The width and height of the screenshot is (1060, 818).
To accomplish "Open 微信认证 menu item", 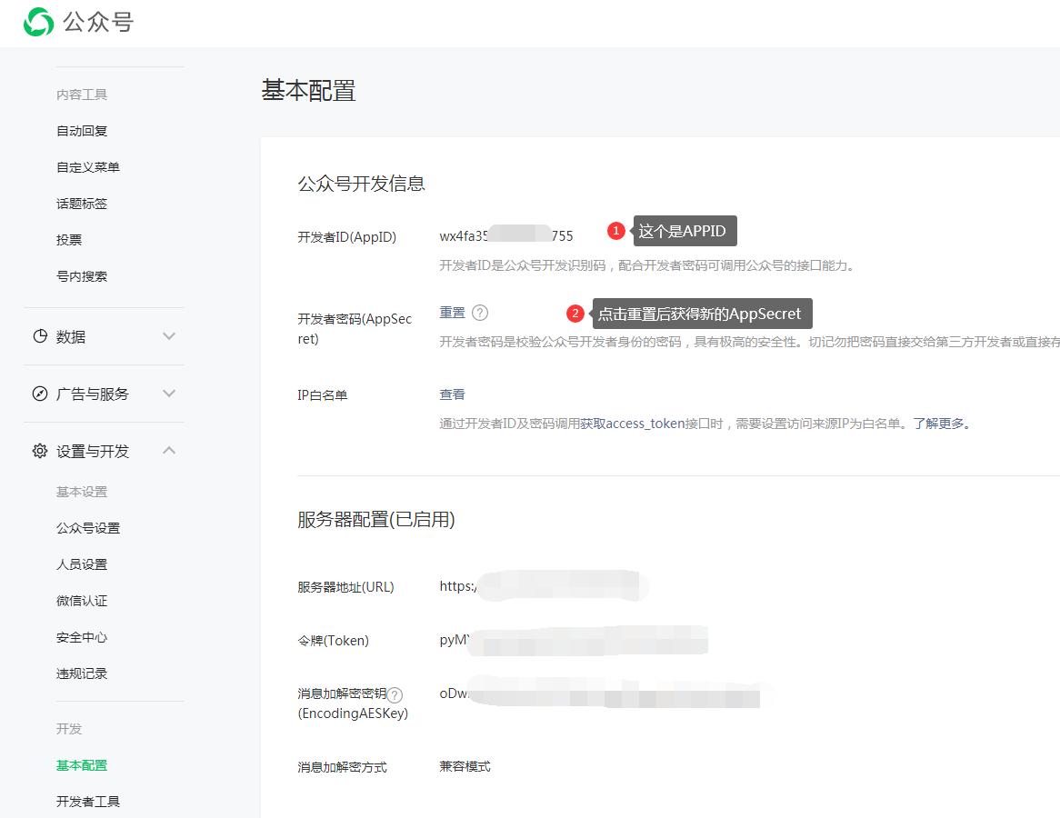I will (x=82, y=601).
